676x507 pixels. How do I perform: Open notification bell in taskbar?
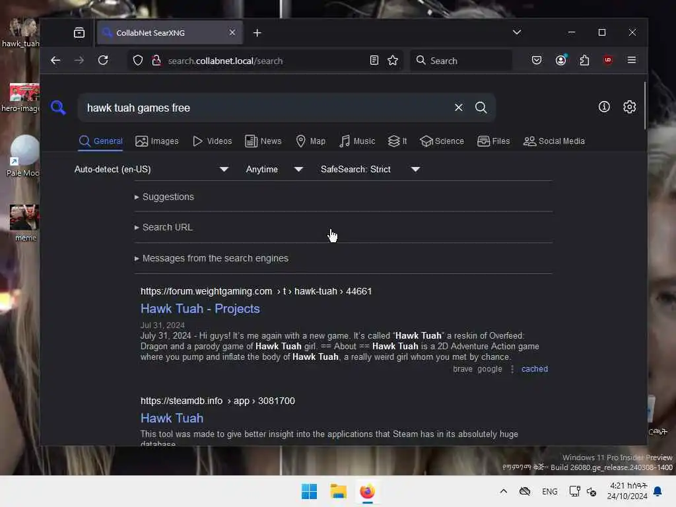[658, 491]
